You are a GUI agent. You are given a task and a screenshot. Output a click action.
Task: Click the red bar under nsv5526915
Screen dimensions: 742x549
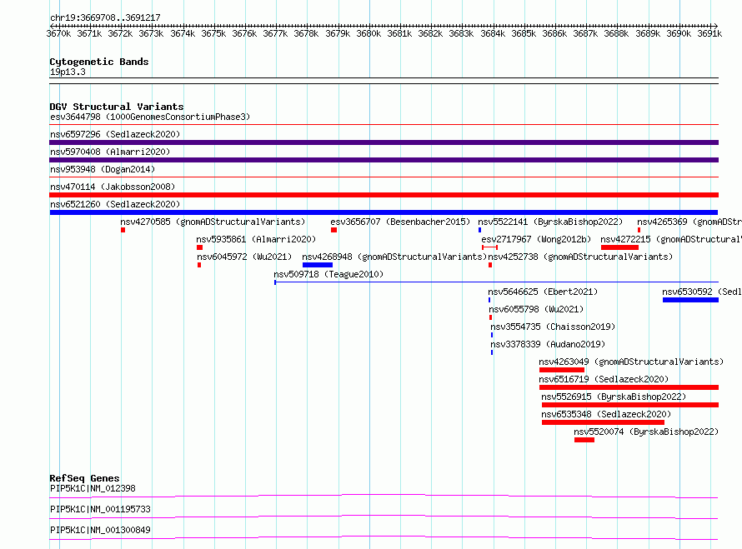pos(630,405)
